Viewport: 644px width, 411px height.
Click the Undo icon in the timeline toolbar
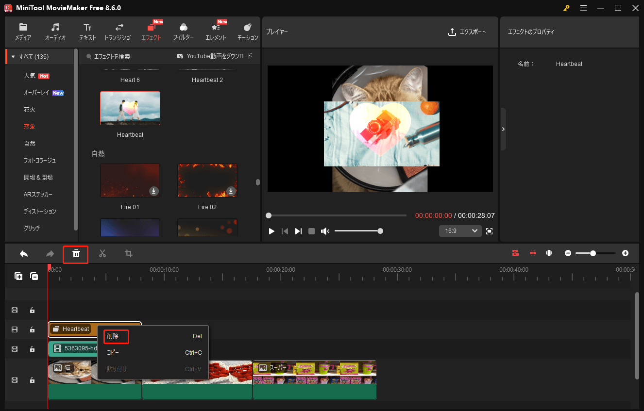(23, 253)
